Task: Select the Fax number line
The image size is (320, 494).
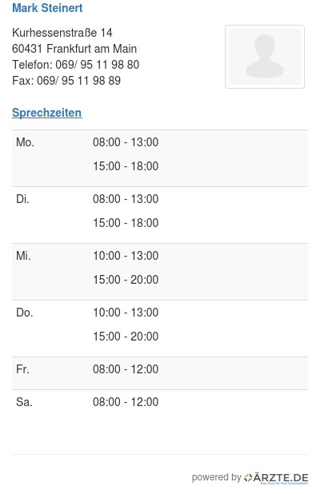Action: [66, 81]
